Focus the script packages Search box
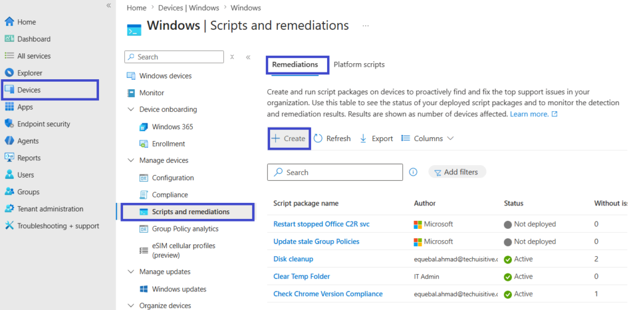Viewport: 633px width, 310px height. pos(335,172)
